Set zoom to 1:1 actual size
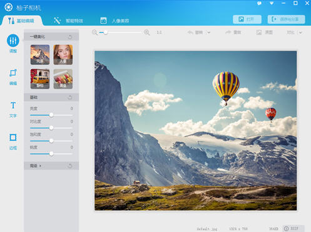The image size is (311, 232). (x=159, y=33)
